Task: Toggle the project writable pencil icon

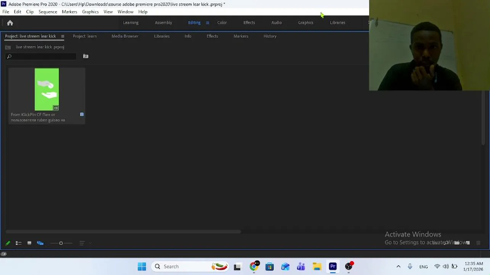Action: (8, 243)
